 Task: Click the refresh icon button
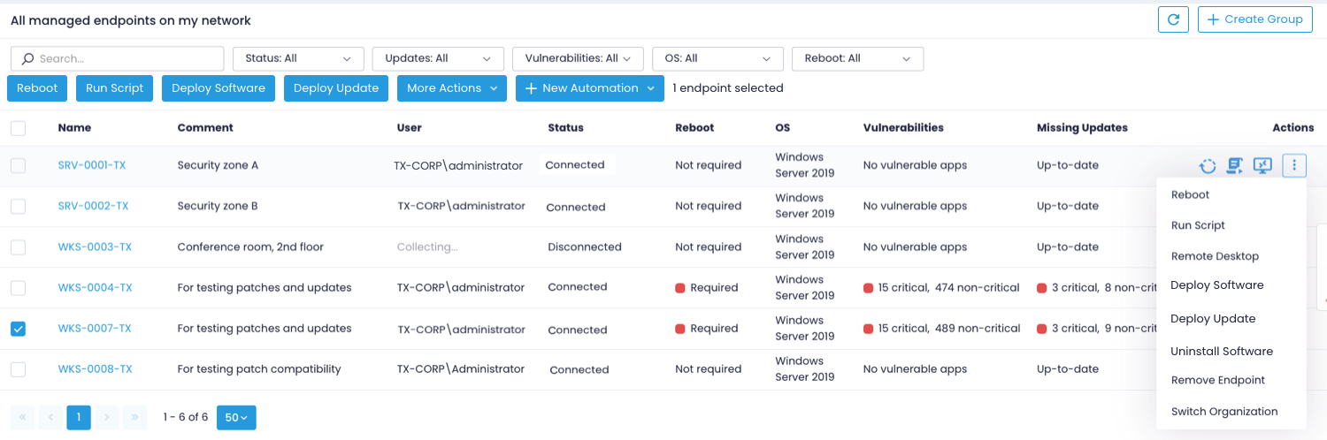click(x=1173, y=19)
